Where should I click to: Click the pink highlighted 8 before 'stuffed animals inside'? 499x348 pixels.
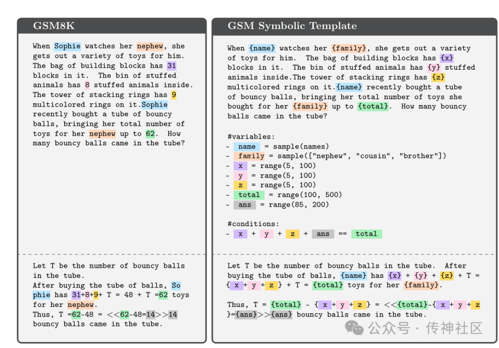(x=87, y=85)
